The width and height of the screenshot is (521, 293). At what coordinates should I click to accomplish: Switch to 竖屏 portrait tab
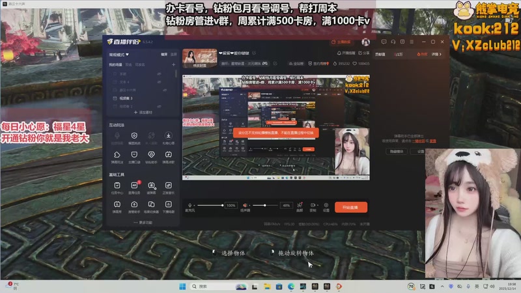pyautogui.click(x=173, y=55)
